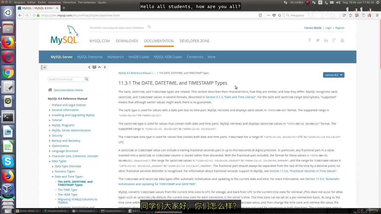Open the Ferramentas menu
381x214 pixels.
click(x=87, y=2)
